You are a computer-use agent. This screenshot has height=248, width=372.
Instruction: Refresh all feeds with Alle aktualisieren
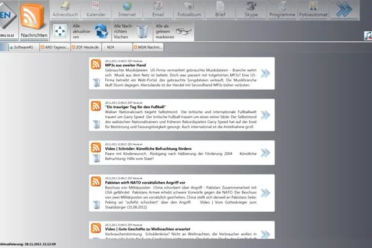pos(91,31)
